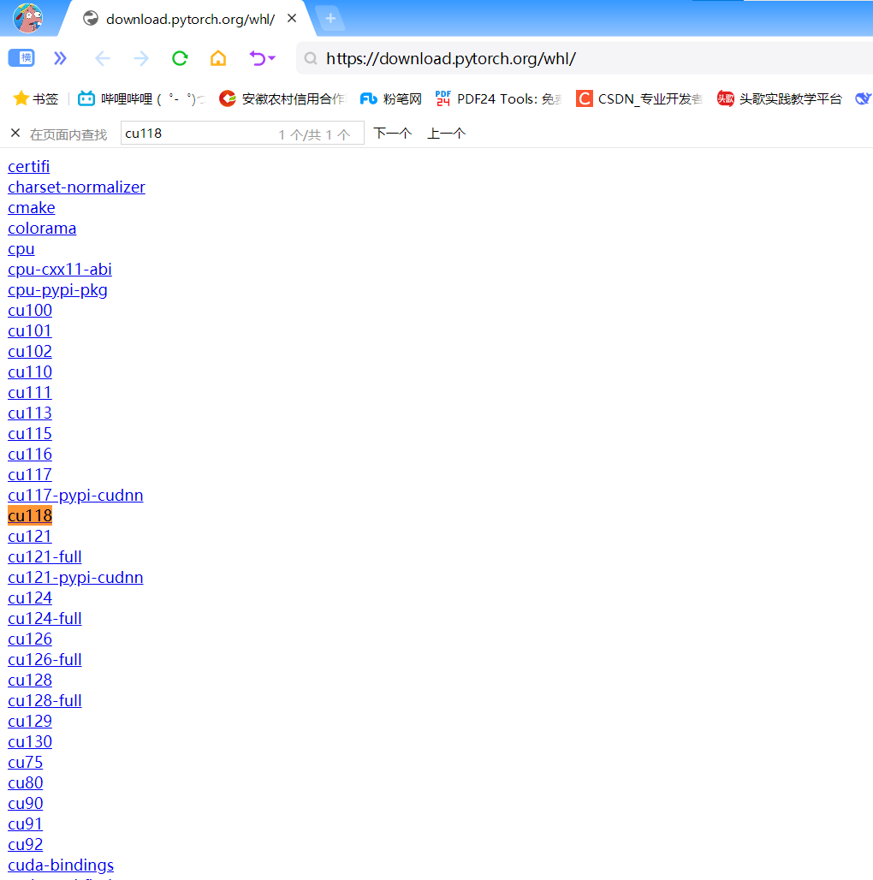Open the cu113 link
Screen dimensions: 873x880
[x=30, y=413]
